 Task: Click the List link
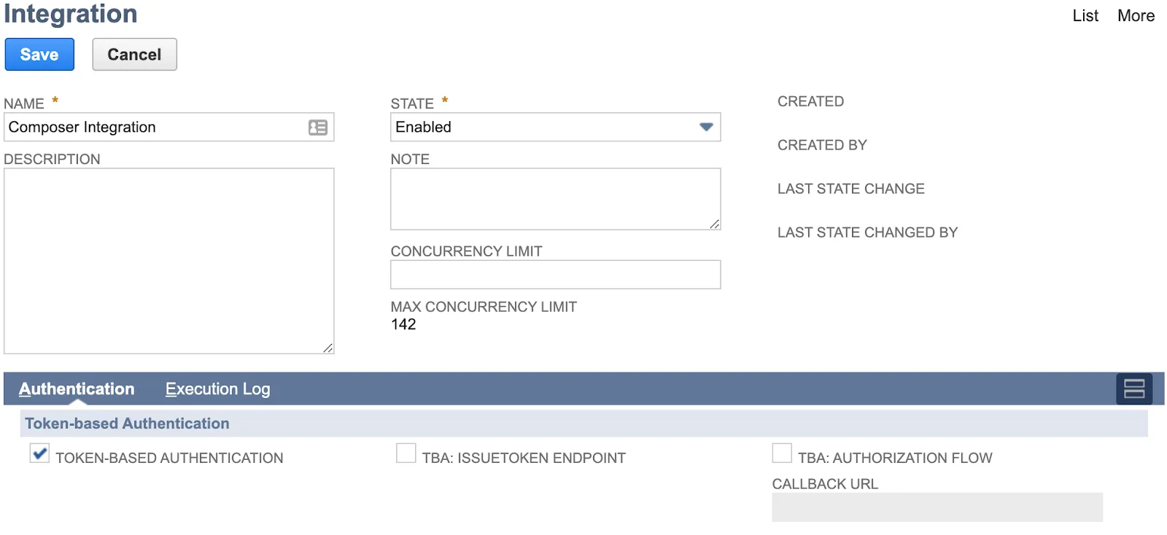1085,15
